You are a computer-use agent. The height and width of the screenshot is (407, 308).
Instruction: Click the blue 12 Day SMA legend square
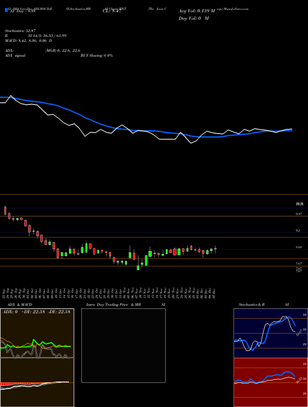[6, 10]
